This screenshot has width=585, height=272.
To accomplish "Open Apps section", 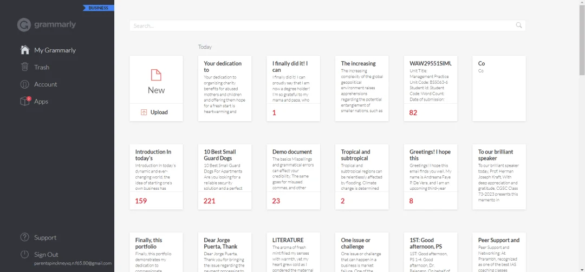I will [41, 101].
